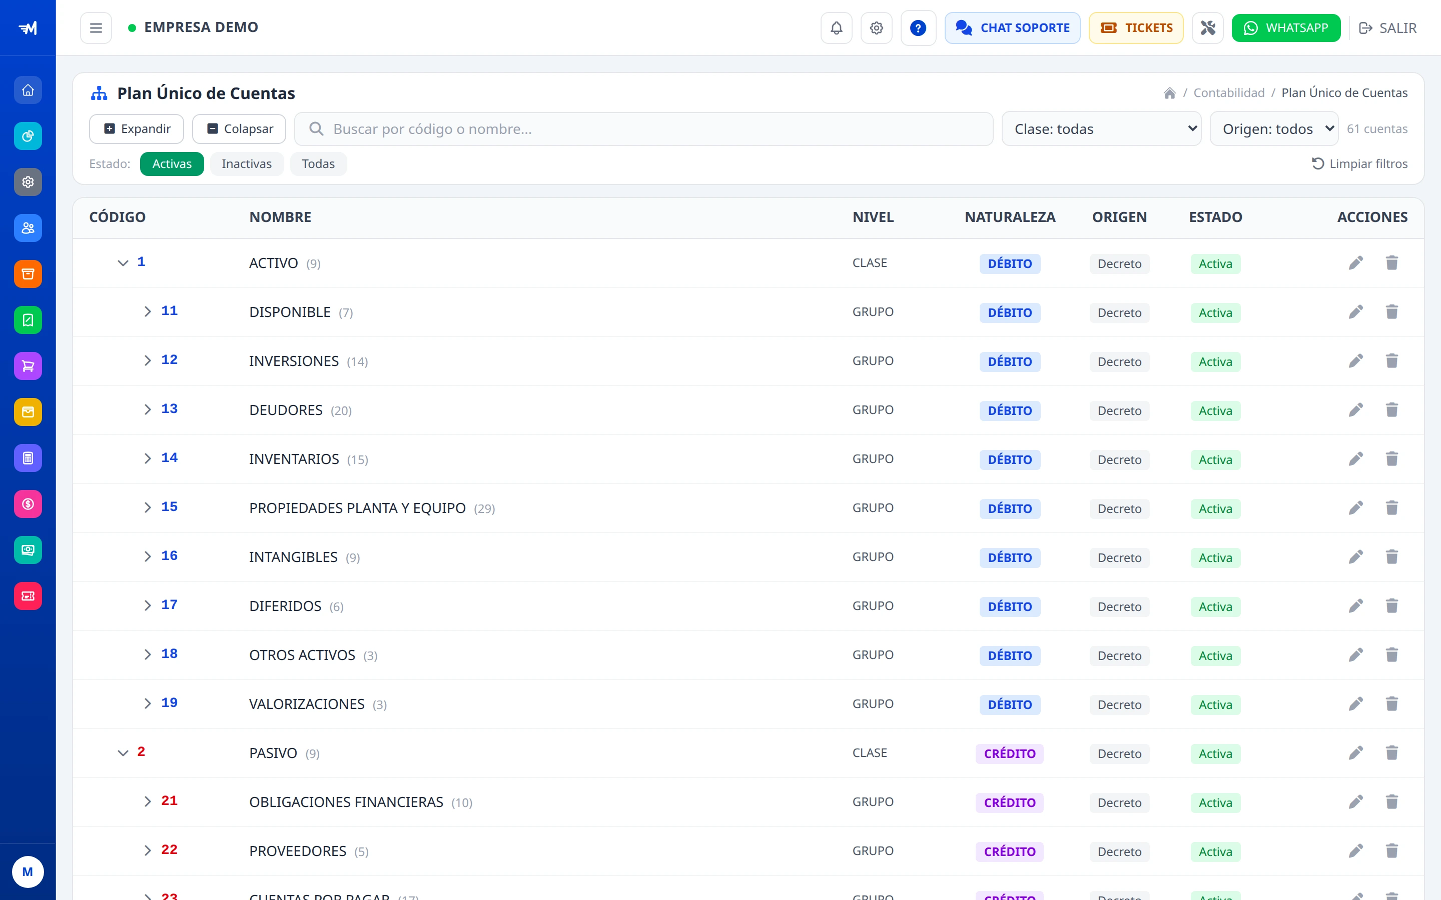Delete the INVENTARIOS account via trash icon
Viewport: 1441px width, 900px height.
[1391, 459]
